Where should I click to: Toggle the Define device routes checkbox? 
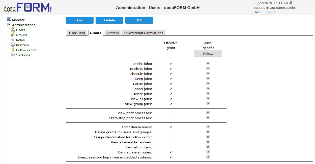click(208, 152)
